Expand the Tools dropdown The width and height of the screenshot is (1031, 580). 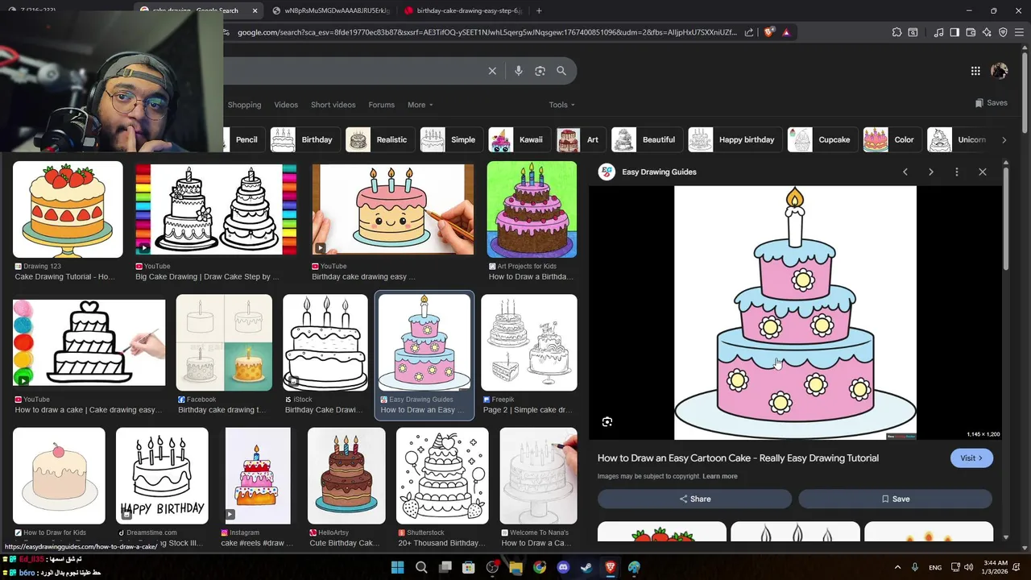coord(561,105)
